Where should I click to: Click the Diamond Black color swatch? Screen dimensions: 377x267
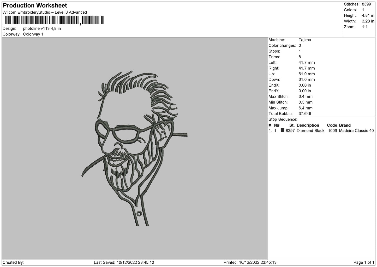click(283, 130)
